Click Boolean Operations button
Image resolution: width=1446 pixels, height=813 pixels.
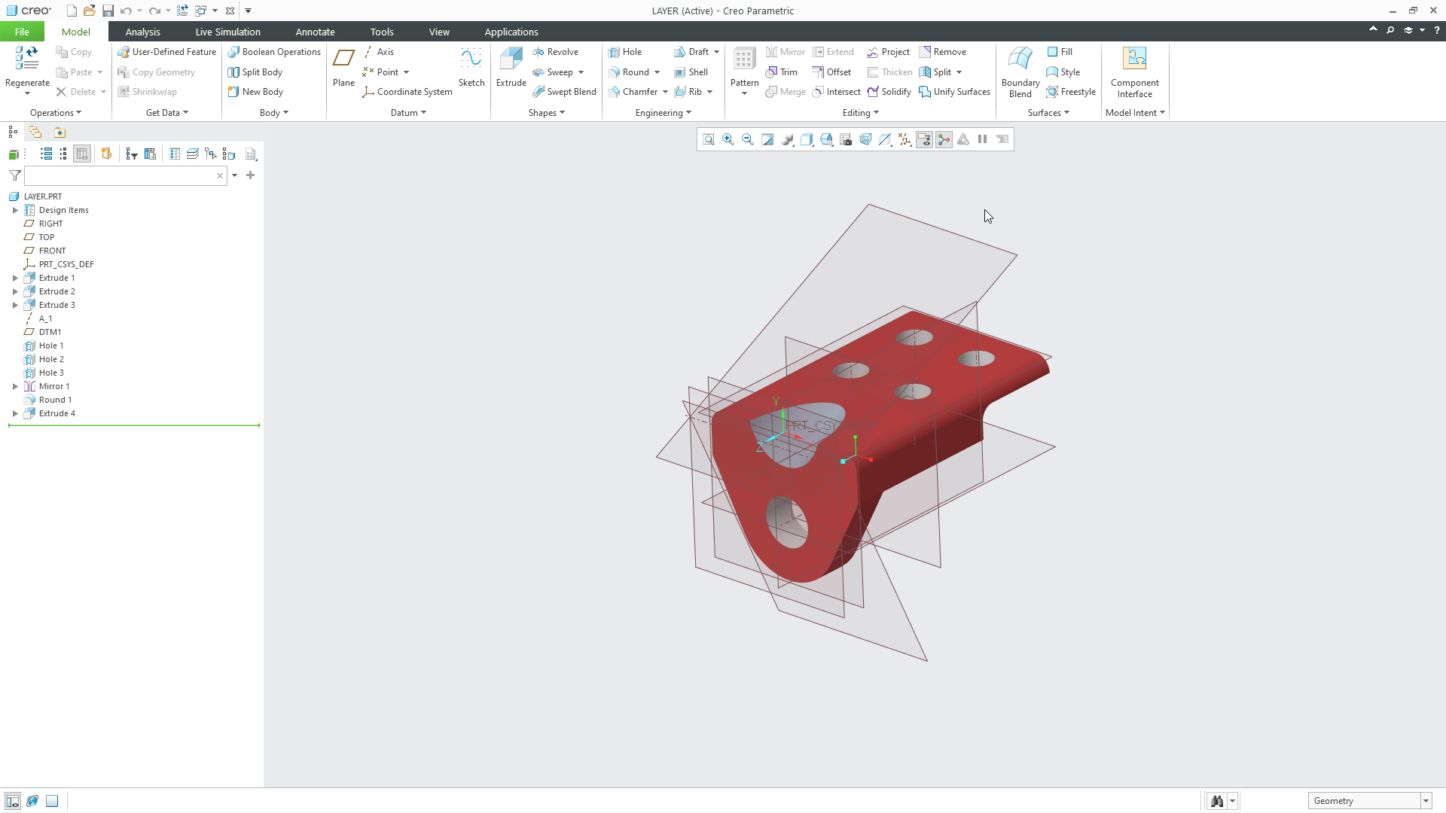pos(274,52)
